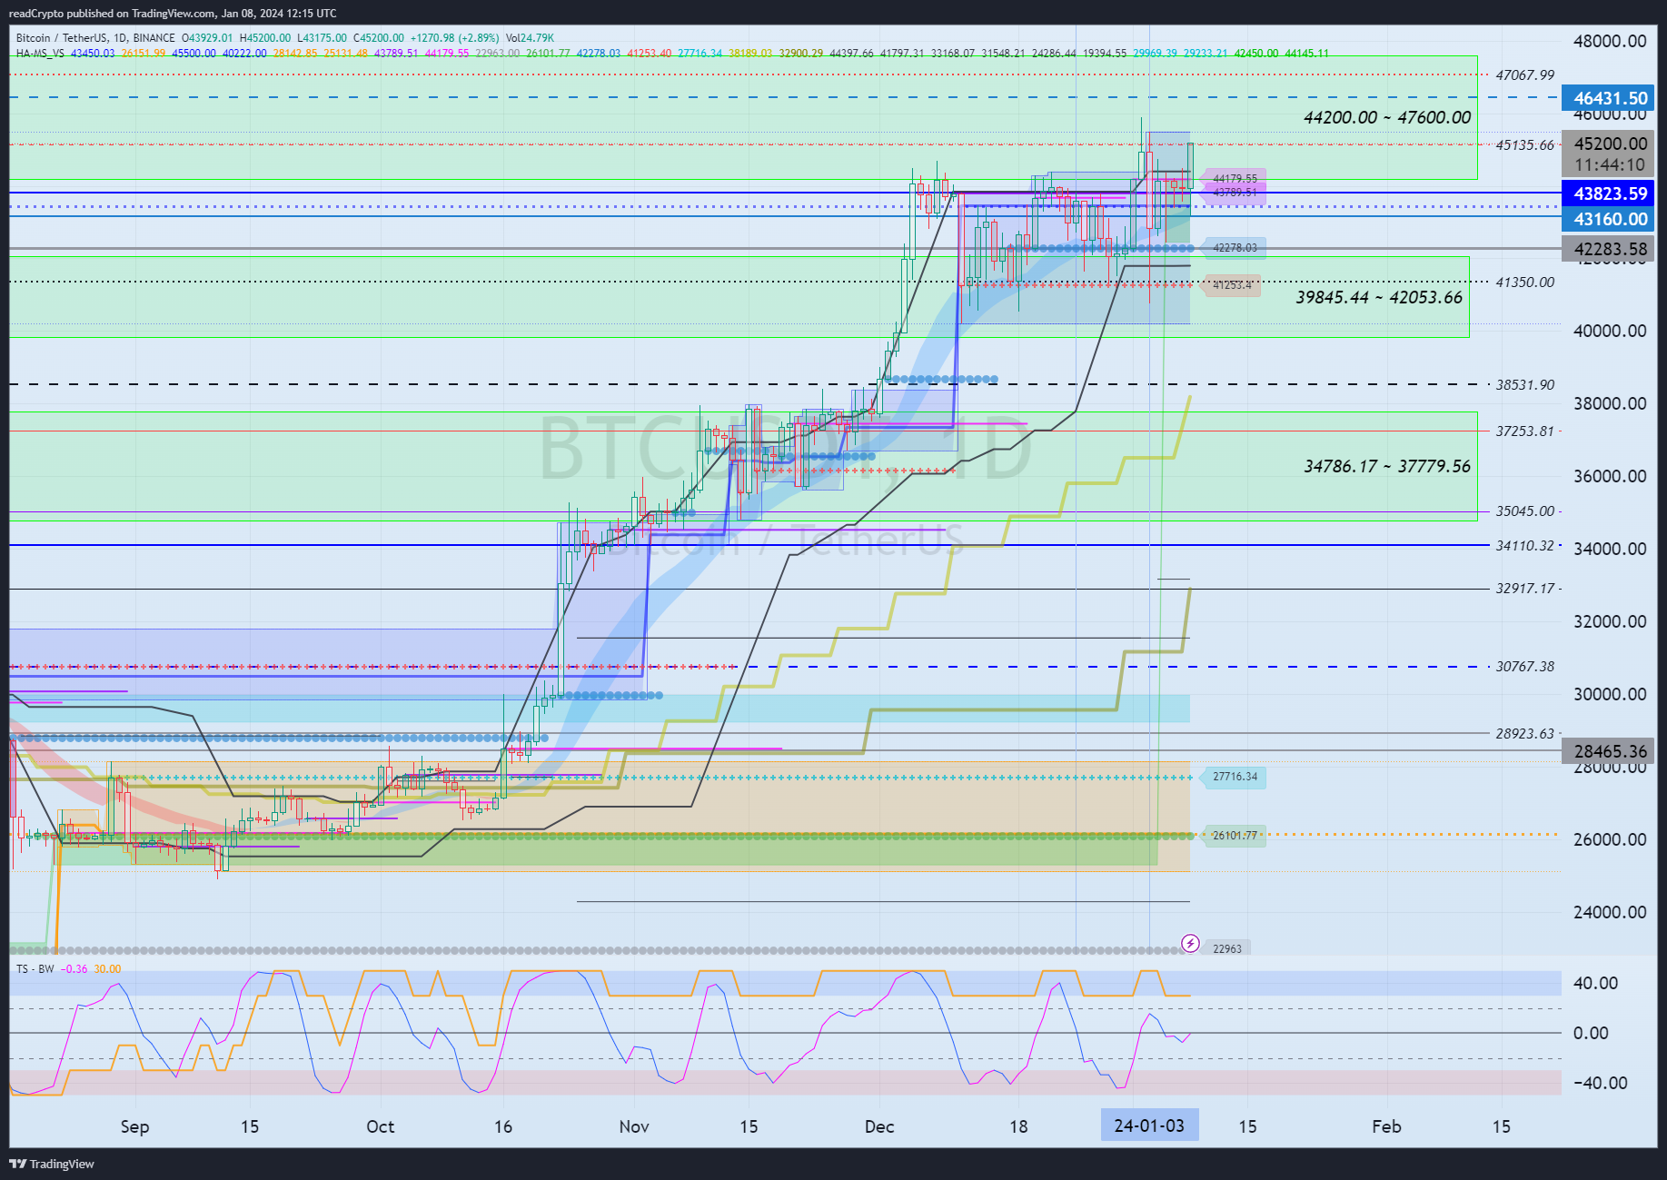Click the 24000.00 price axis tick

[x=1610, y=913]
